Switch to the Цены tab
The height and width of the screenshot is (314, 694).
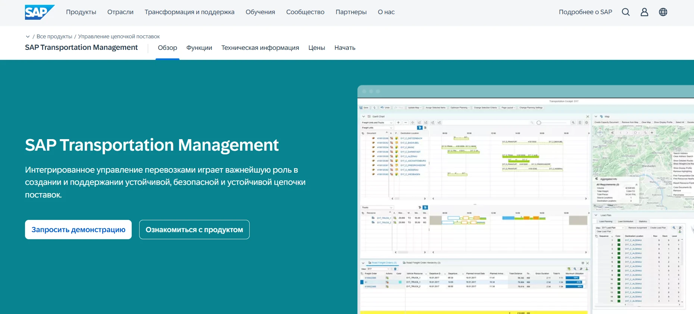317,48
